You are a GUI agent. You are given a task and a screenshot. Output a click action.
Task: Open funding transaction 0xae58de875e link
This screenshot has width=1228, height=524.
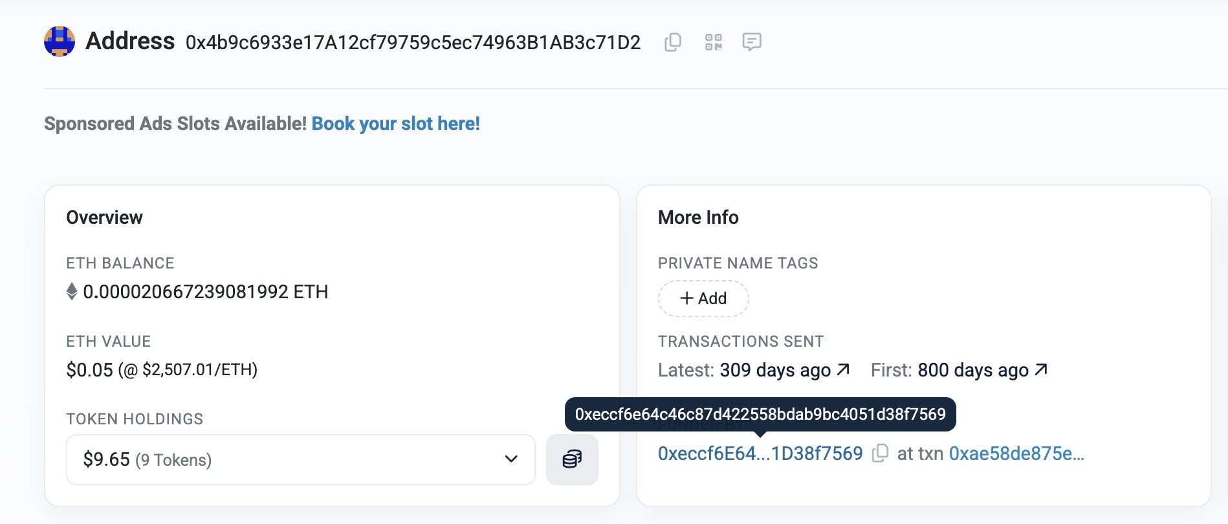click(1016, 453)
